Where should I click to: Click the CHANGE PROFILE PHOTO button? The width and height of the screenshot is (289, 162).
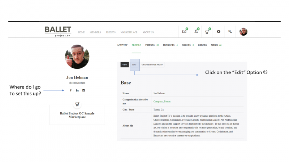[152, 65]
